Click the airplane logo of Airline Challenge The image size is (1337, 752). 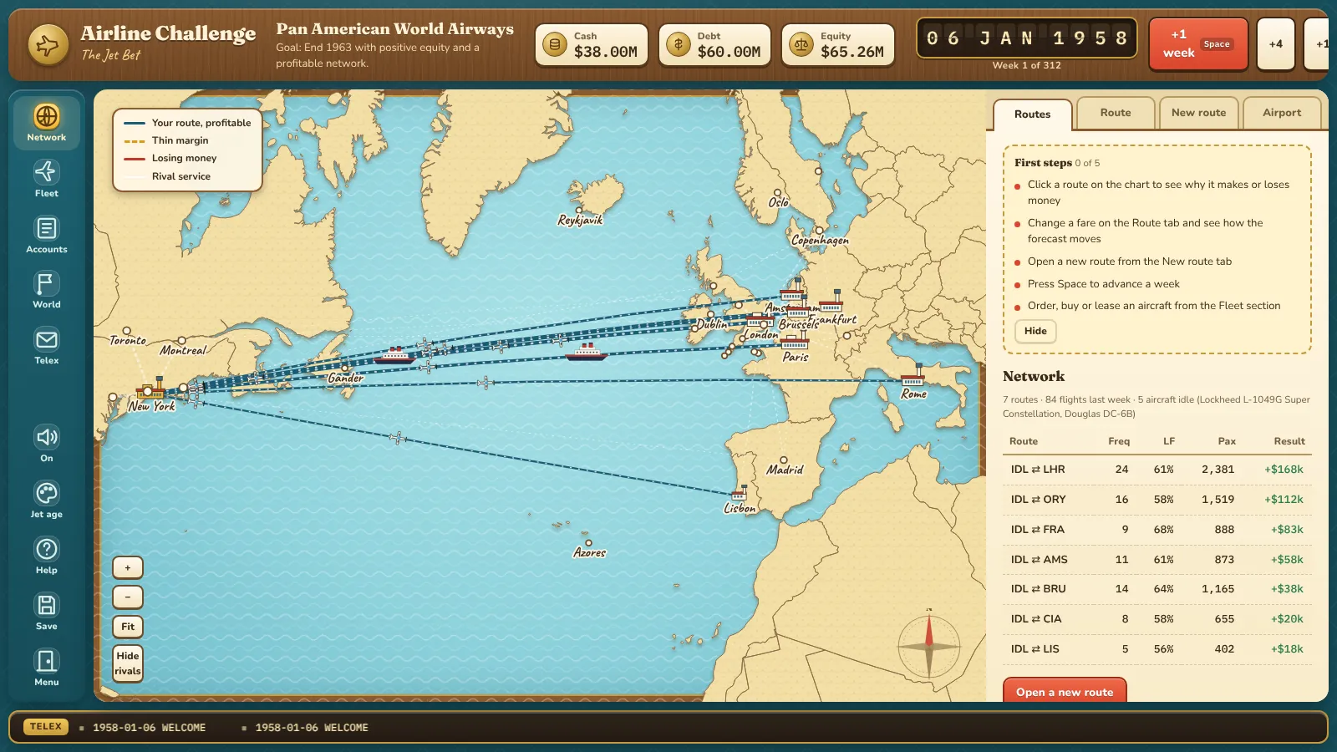[x=48, y=44]
